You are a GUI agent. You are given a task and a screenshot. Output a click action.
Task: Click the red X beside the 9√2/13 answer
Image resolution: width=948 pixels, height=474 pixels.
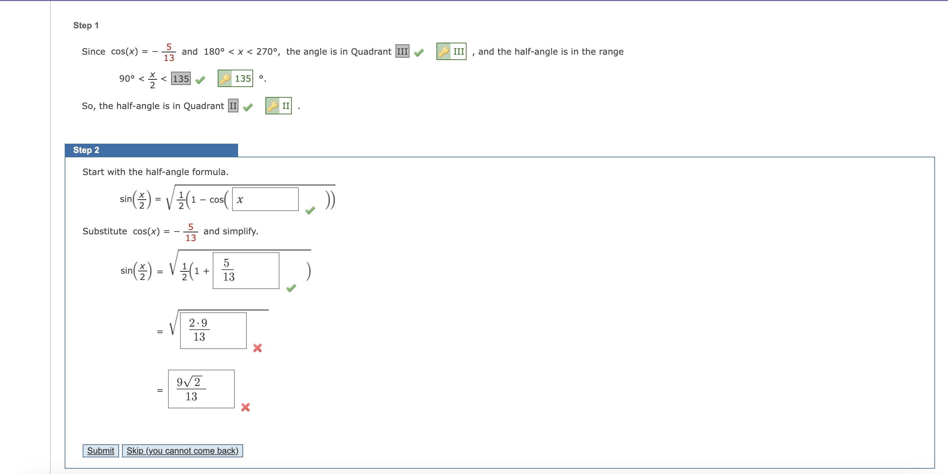point(245,407)
